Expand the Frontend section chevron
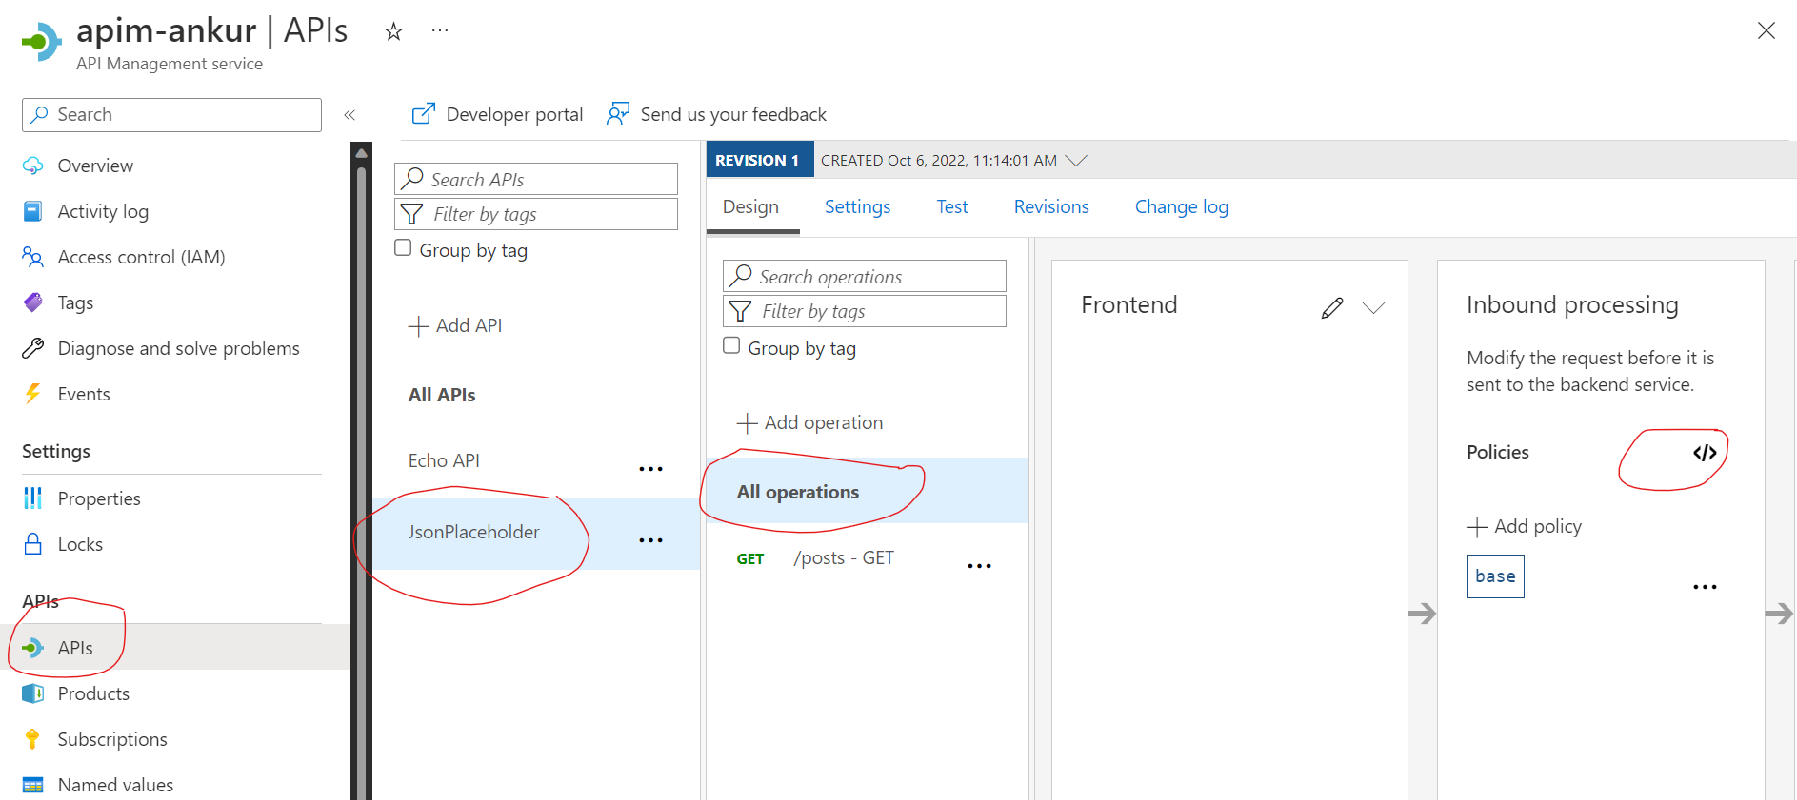Viewport: 1797px width, 800px height. (1373, 308)
